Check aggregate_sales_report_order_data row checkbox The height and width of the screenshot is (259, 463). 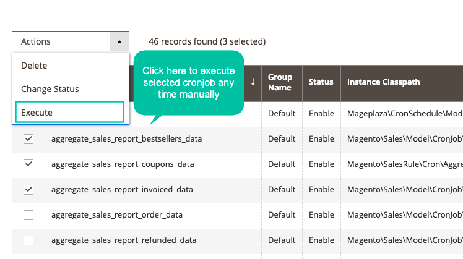click(x=28, y=215)
